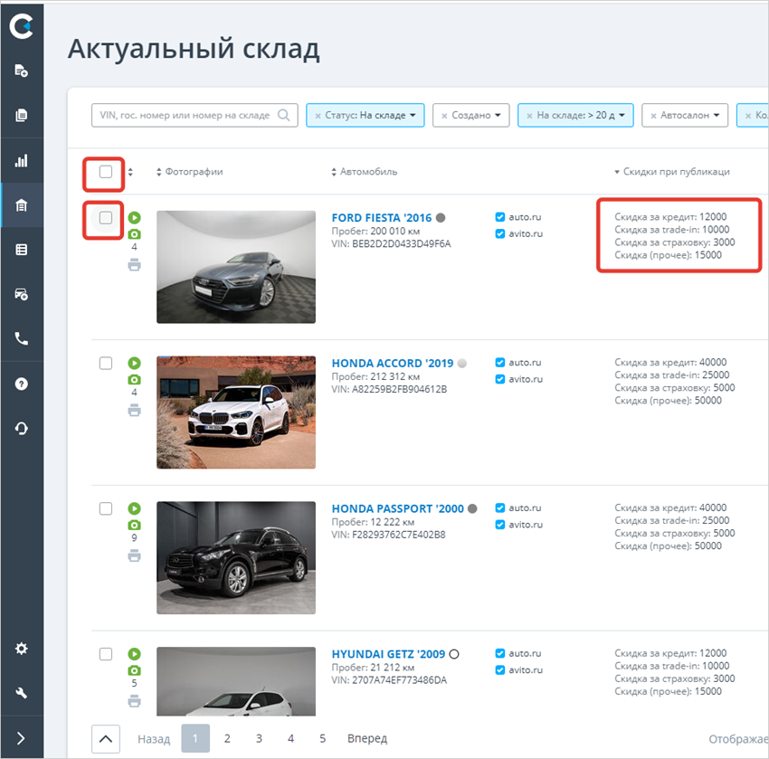Uncheck avito.ru for Ford Fiesta

pos(499,233)
